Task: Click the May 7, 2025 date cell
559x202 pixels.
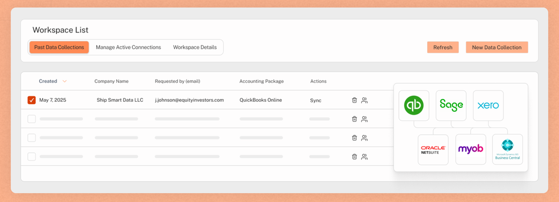Action: pyautogui.click(x=53, y=100)
